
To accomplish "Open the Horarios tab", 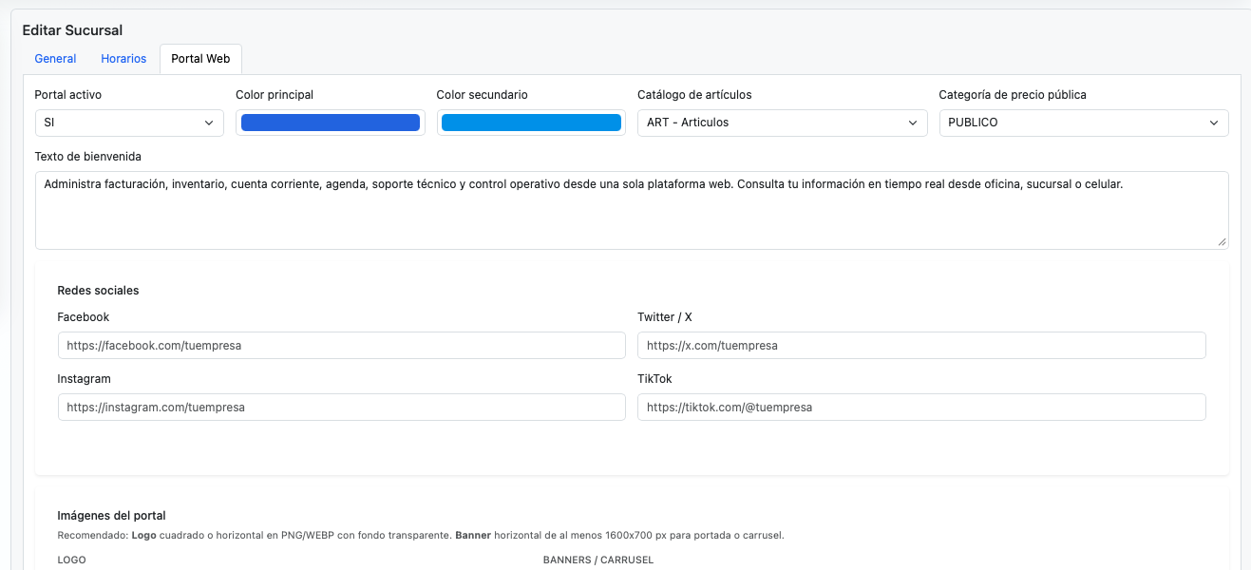I will pyautogui.click(x=123, y=58).
